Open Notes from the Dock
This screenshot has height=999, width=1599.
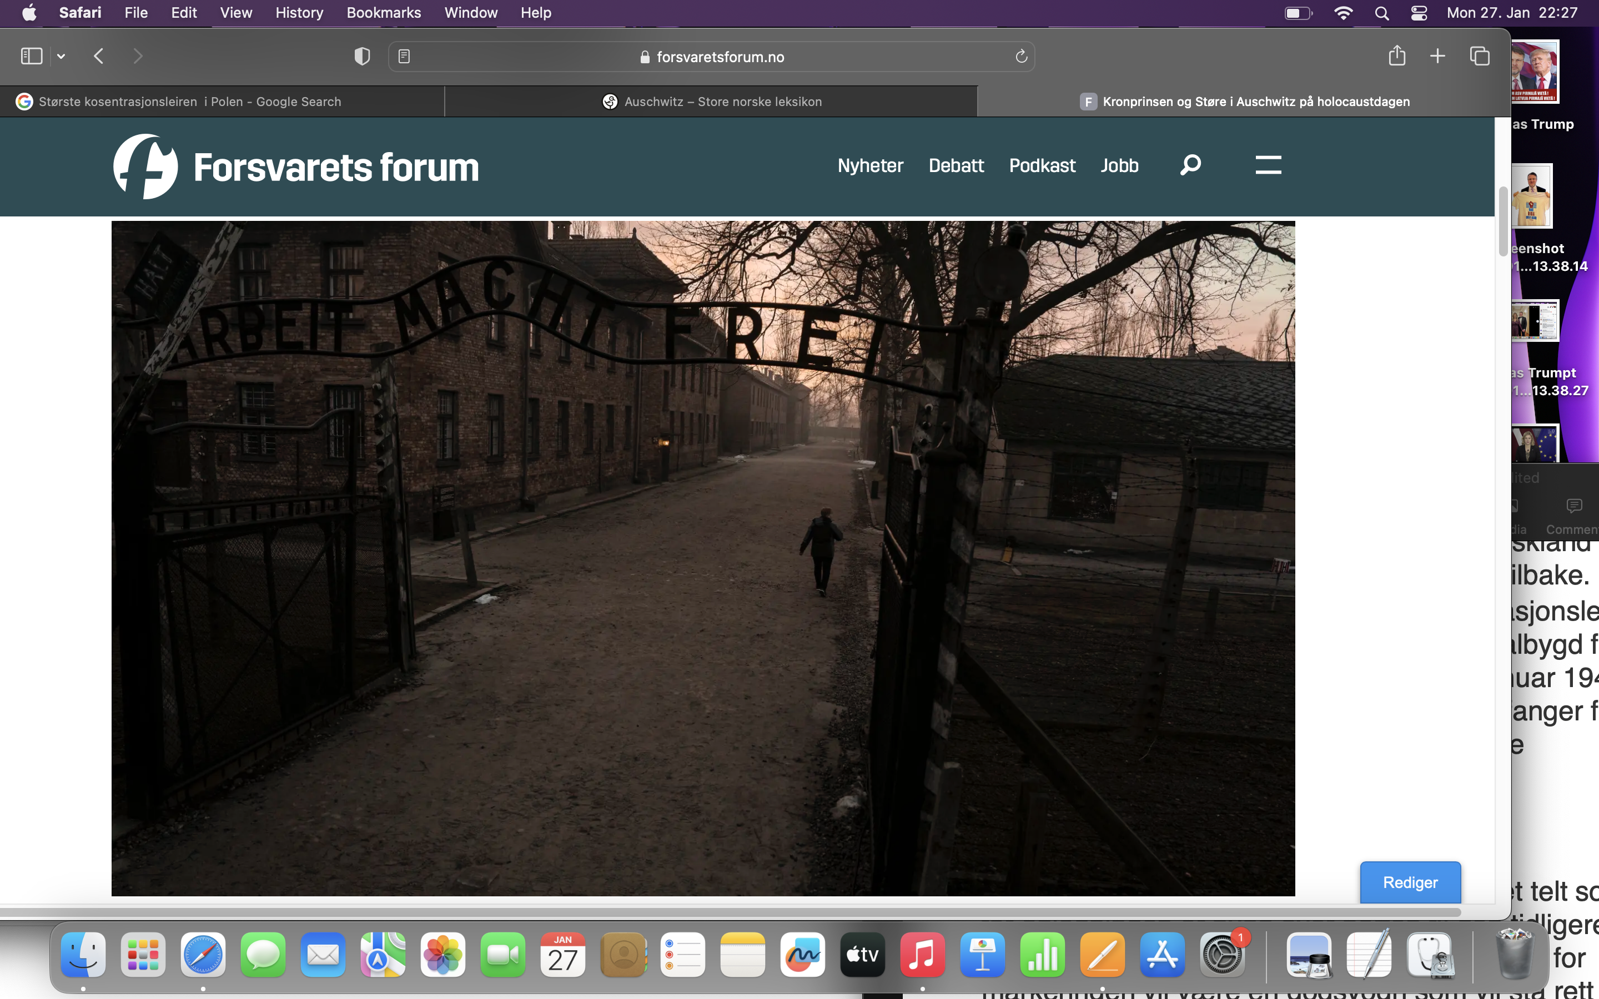point(743,955)
